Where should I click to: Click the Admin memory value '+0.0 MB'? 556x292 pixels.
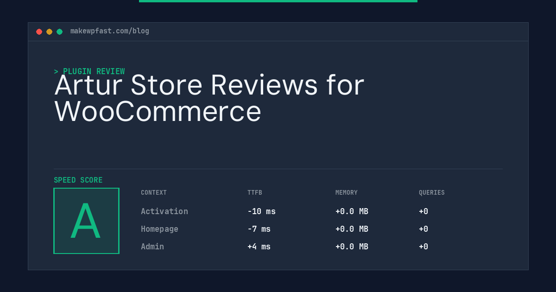(352, 247)
